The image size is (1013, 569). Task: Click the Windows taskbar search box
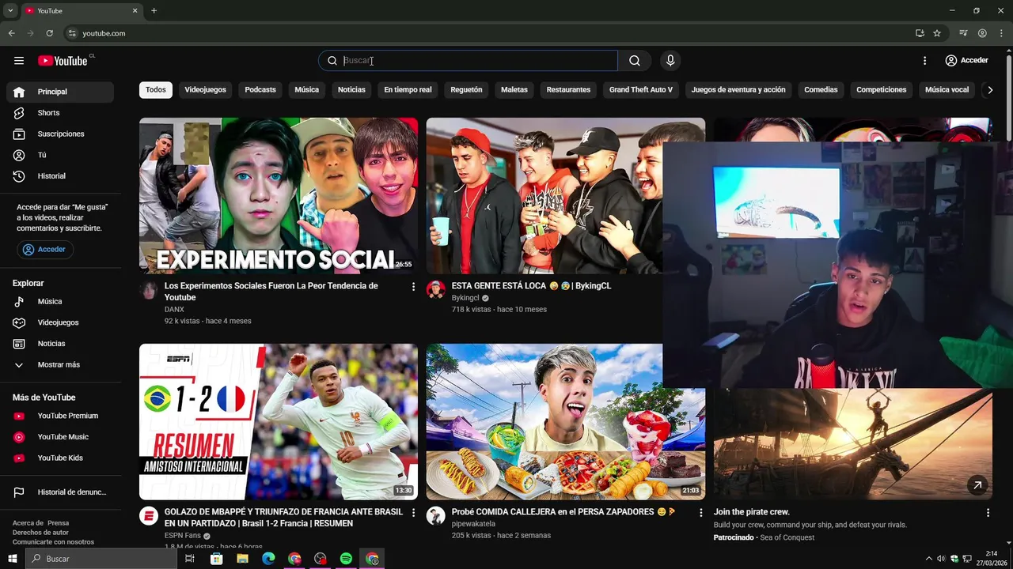click(x=101, y=559)
